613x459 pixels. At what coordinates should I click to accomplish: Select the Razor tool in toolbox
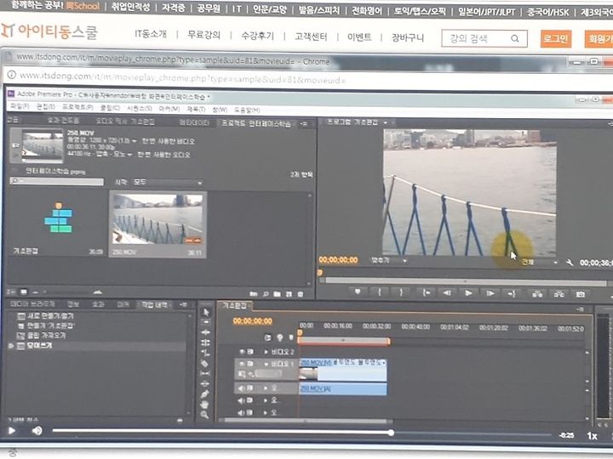point(204,364)
